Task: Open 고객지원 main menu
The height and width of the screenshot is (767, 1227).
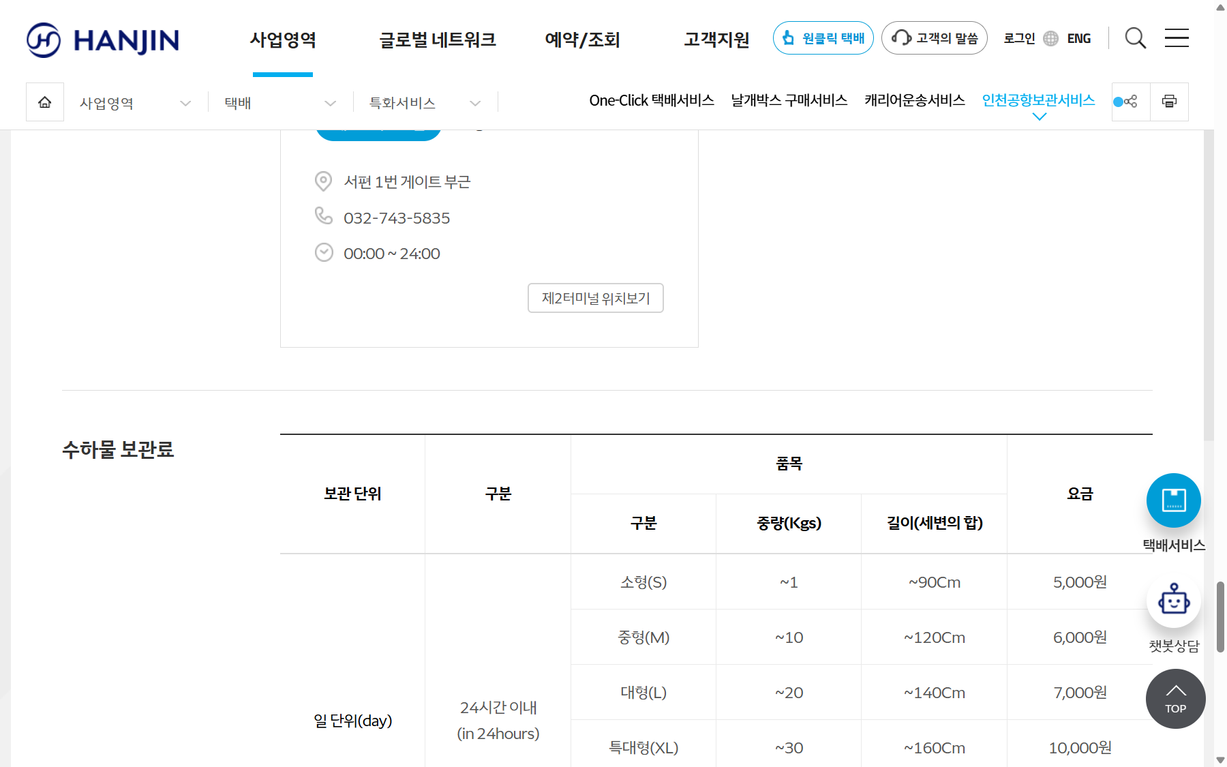Action: (x=716, y=40)
